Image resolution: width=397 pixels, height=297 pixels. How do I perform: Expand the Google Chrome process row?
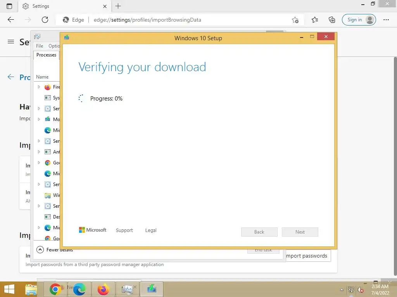[39, 163]
